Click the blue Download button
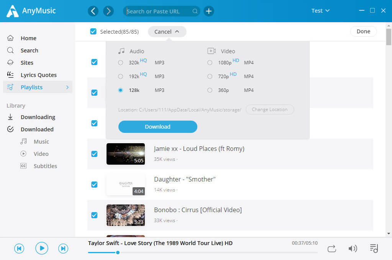The width and height of the screenshot is (392, 260). pyautogui.click(x=158, y=127)
